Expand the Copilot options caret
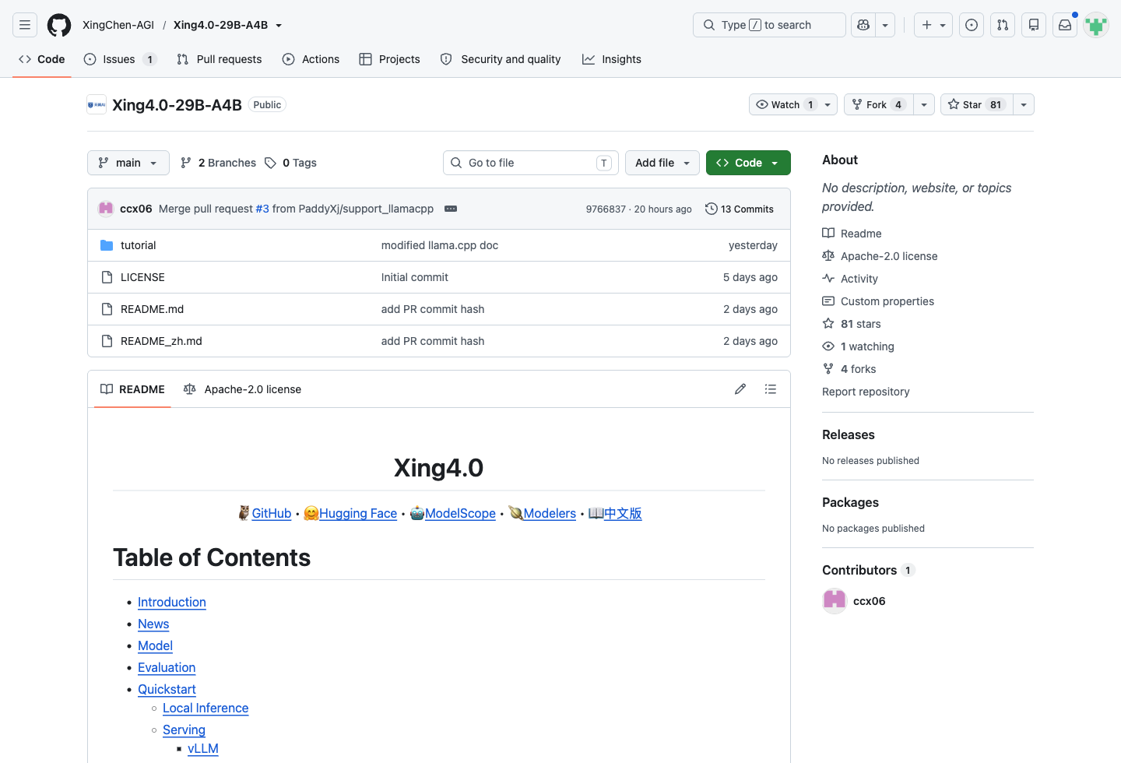The width and height of the screenshot is (1121, 763). [x=885, y=25]
